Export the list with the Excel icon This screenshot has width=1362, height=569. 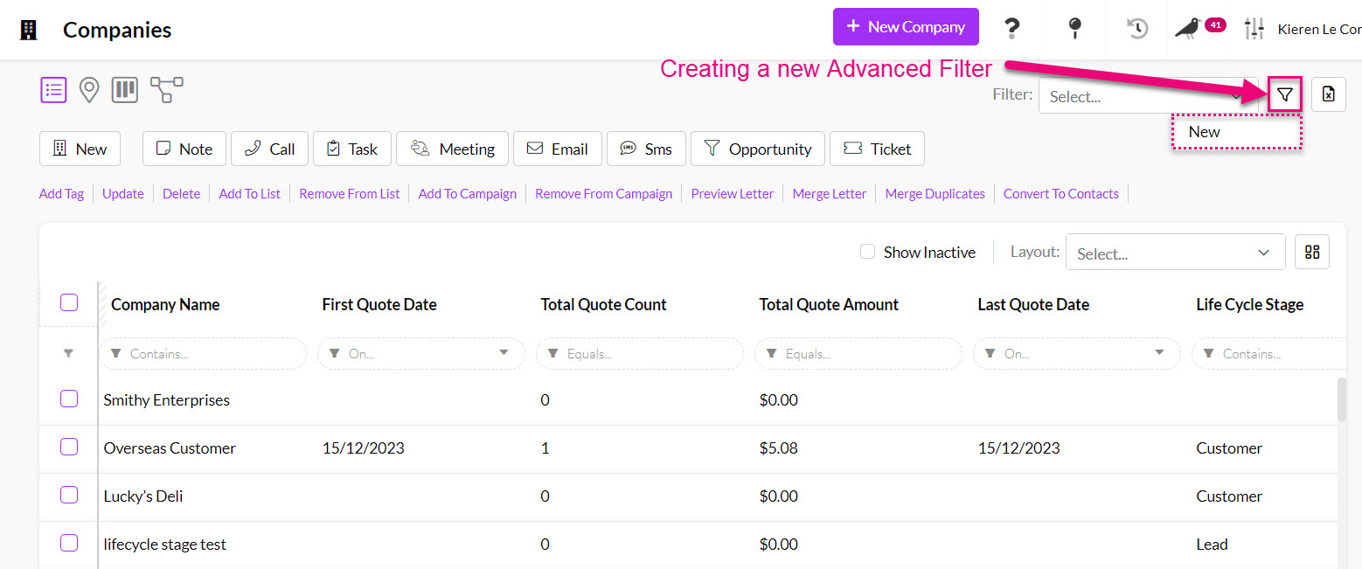click(x=1328, y=94)
